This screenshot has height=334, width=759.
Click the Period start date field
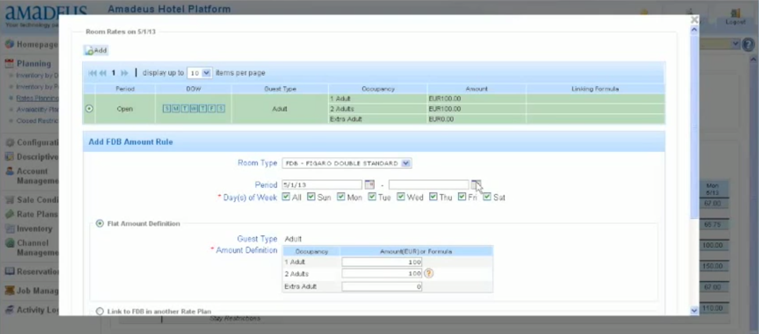point(322,185)
